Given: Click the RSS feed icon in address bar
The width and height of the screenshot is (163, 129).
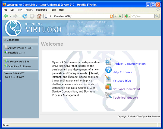Looking at the screenshot, I should pos(111,16).
